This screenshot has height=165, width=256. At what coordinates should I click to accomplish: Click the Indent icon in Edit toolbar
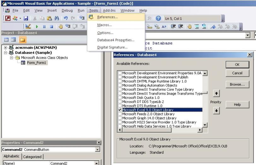click(173, 27)
